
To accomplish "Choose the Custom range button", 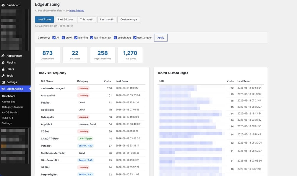I will 129,19.
